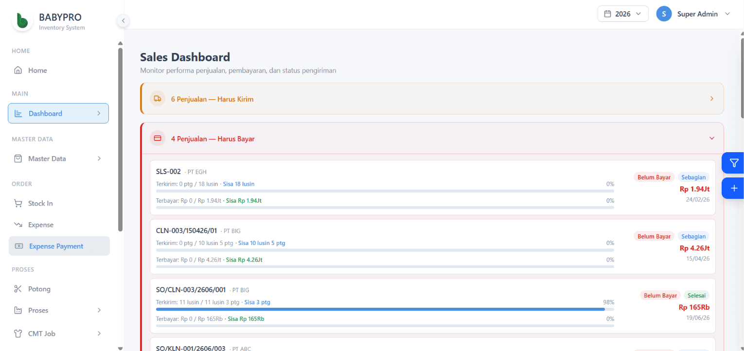Click the Stock In cart icon

pyautogui.click(x=18, y=203)
